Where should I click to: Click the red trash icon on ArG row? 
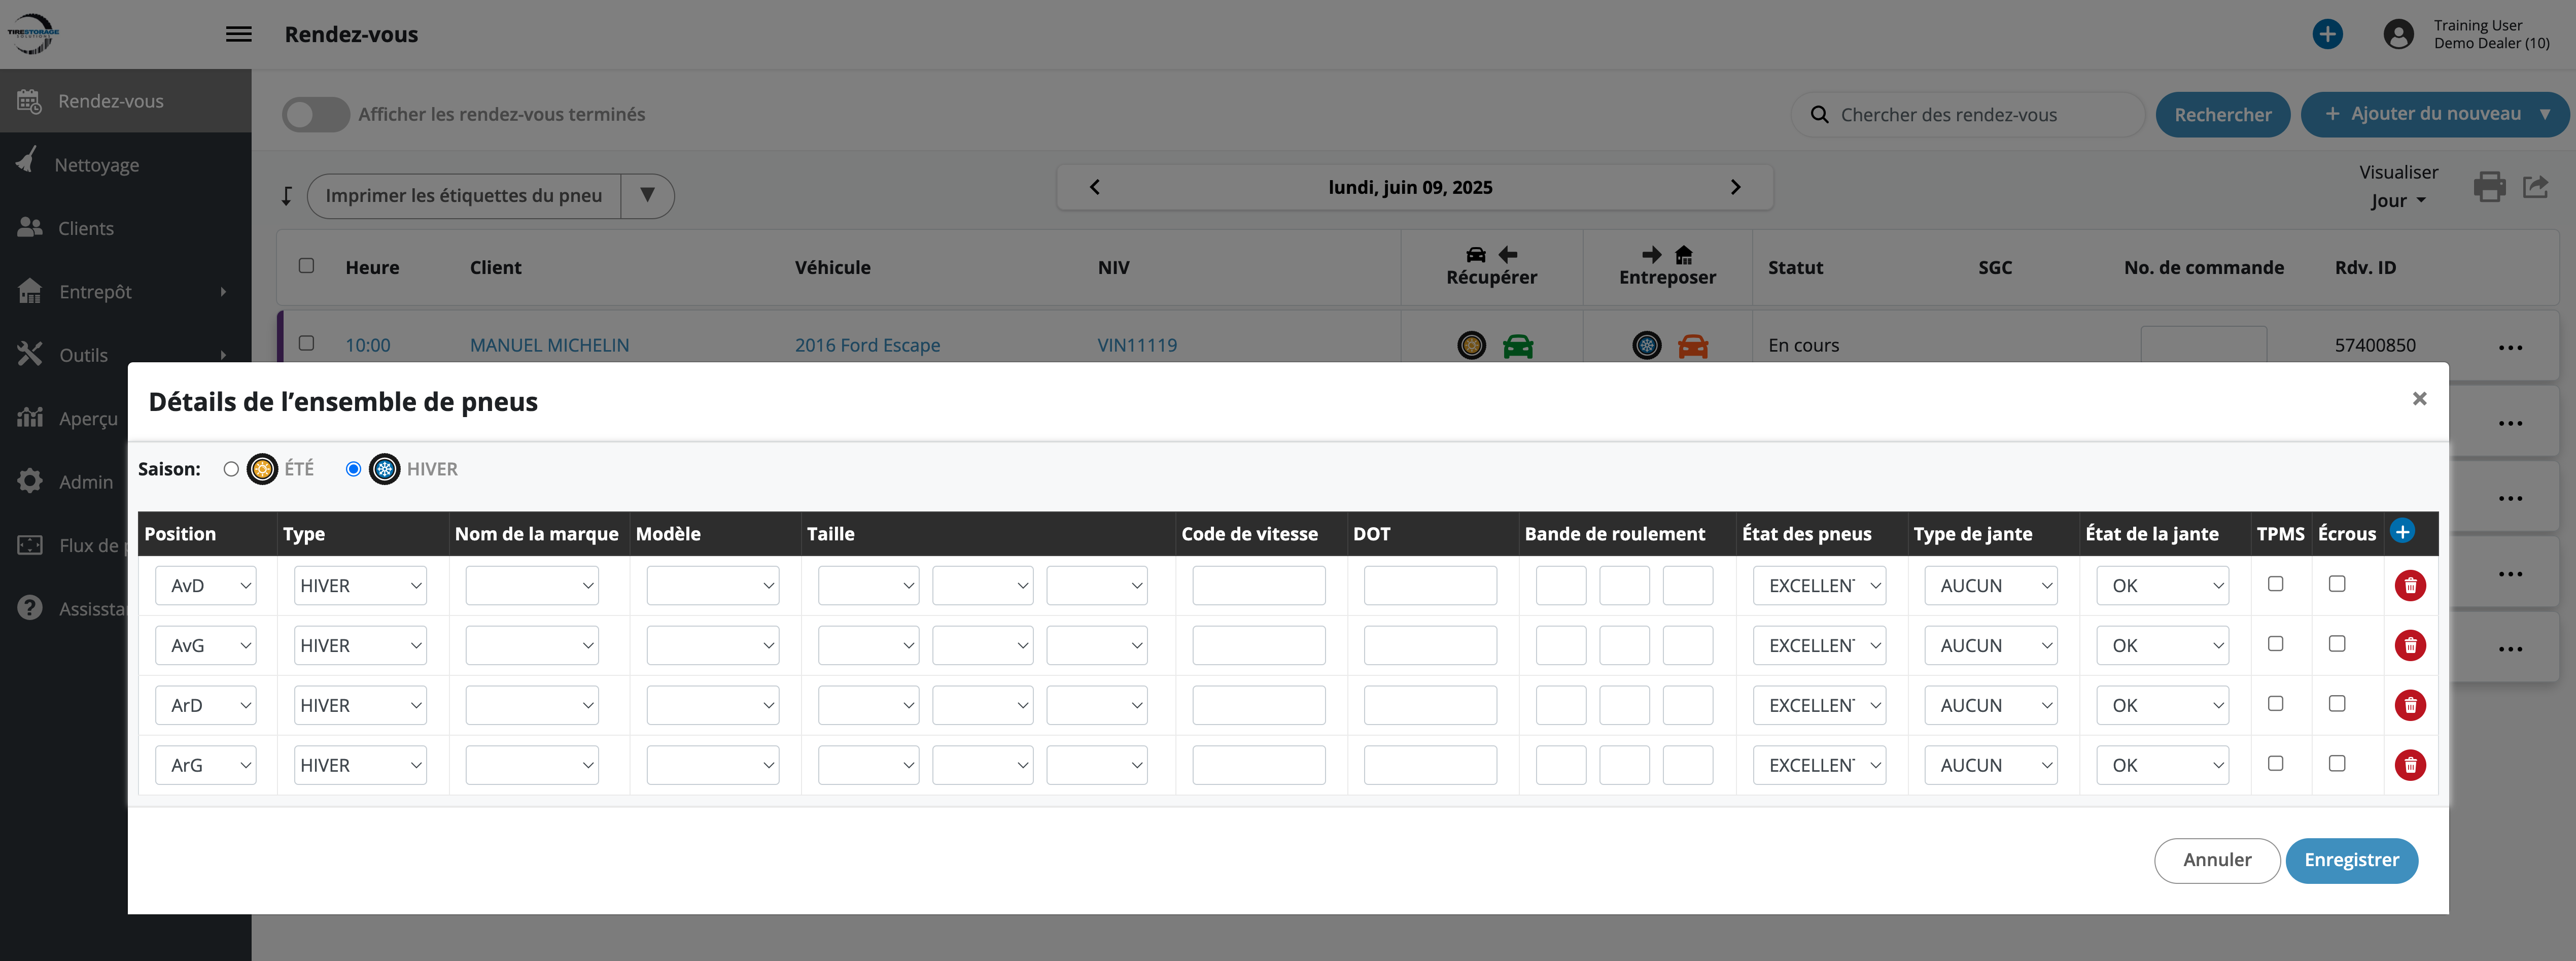[x=2410, y=765]
